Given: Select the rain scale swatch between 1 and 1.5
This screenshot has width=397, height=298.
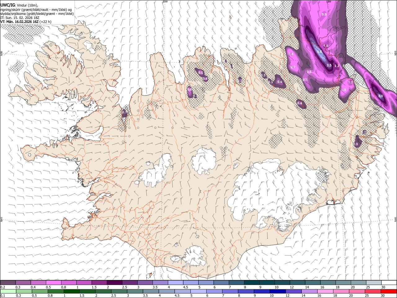Looking at the screenshot, I should (72, 291).
